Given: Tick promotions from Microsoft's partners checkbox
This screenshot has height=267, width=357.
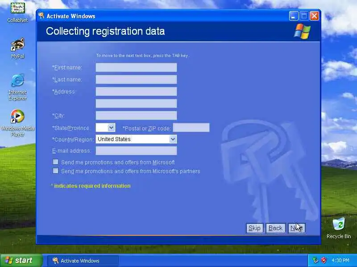Looking at the screenshot, I should pyautogui.click(x=55, y=171).
